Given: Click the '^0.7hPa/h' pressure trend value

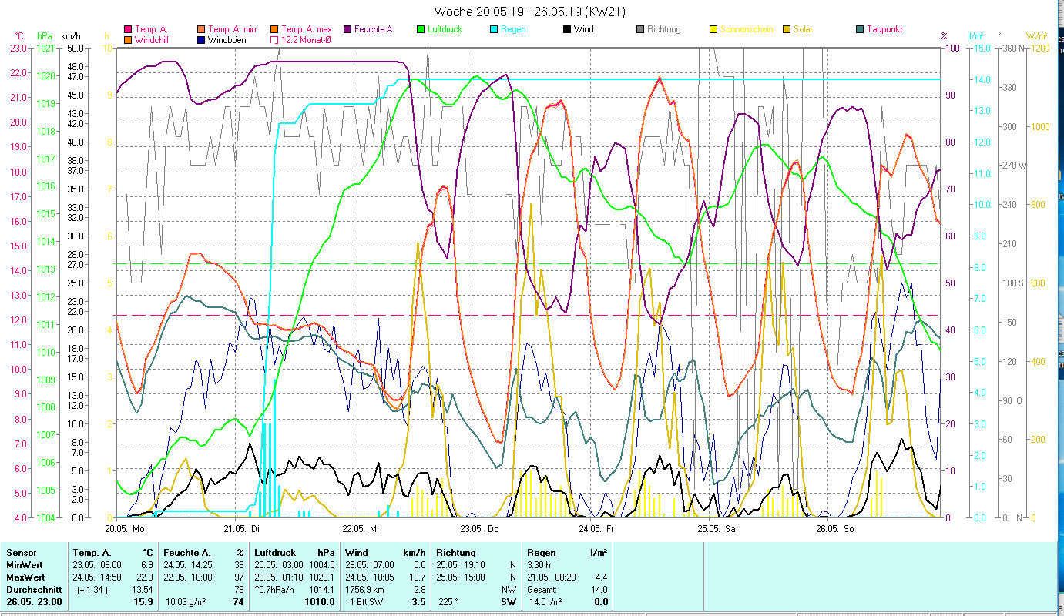Looking at the screenshot, I should point(275,590).
